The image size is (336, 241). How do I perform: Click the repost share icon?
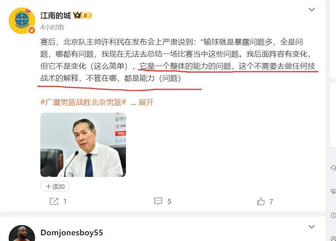[54, 201]
